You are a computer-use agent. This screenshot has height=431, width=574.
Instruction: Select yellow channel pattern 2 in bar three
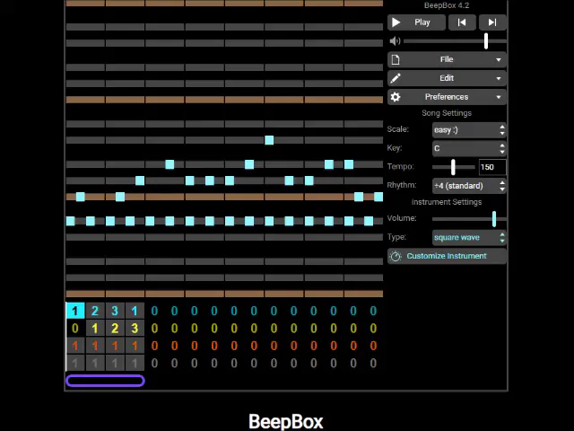point(115,329)
